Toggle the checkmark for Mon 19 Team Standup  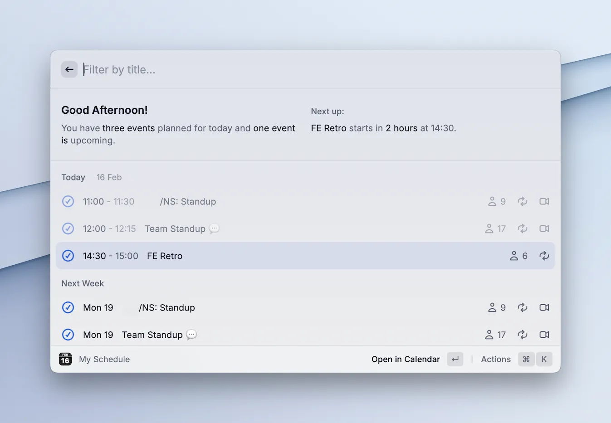68,335
